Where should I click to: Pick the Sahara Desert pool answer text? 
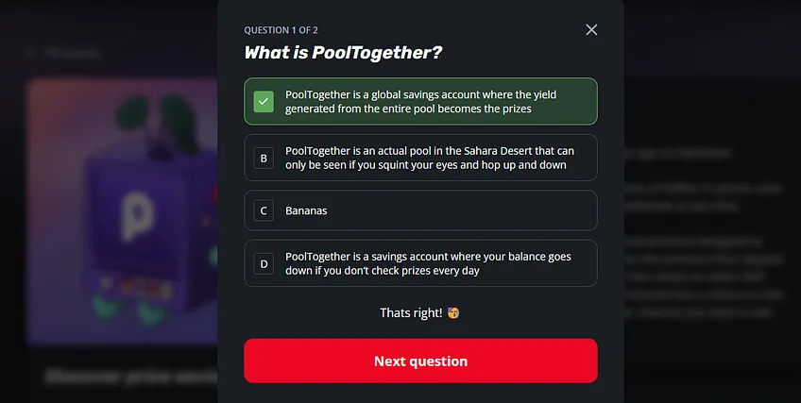[x=430, y=159]
